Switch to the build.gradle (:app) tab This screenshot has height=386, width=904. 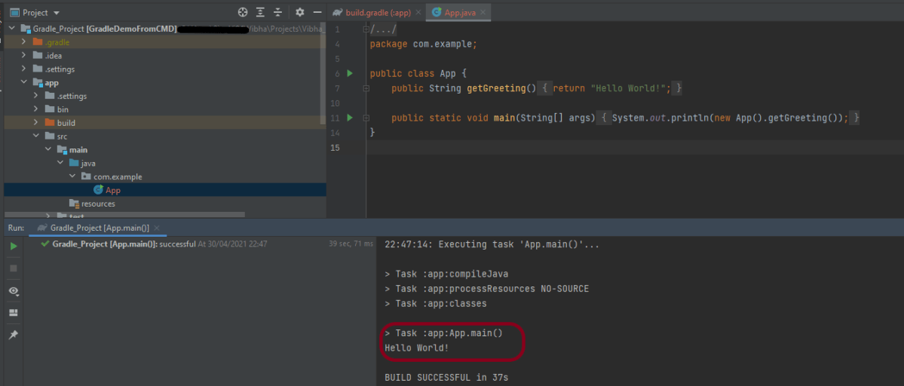[377, 13]
